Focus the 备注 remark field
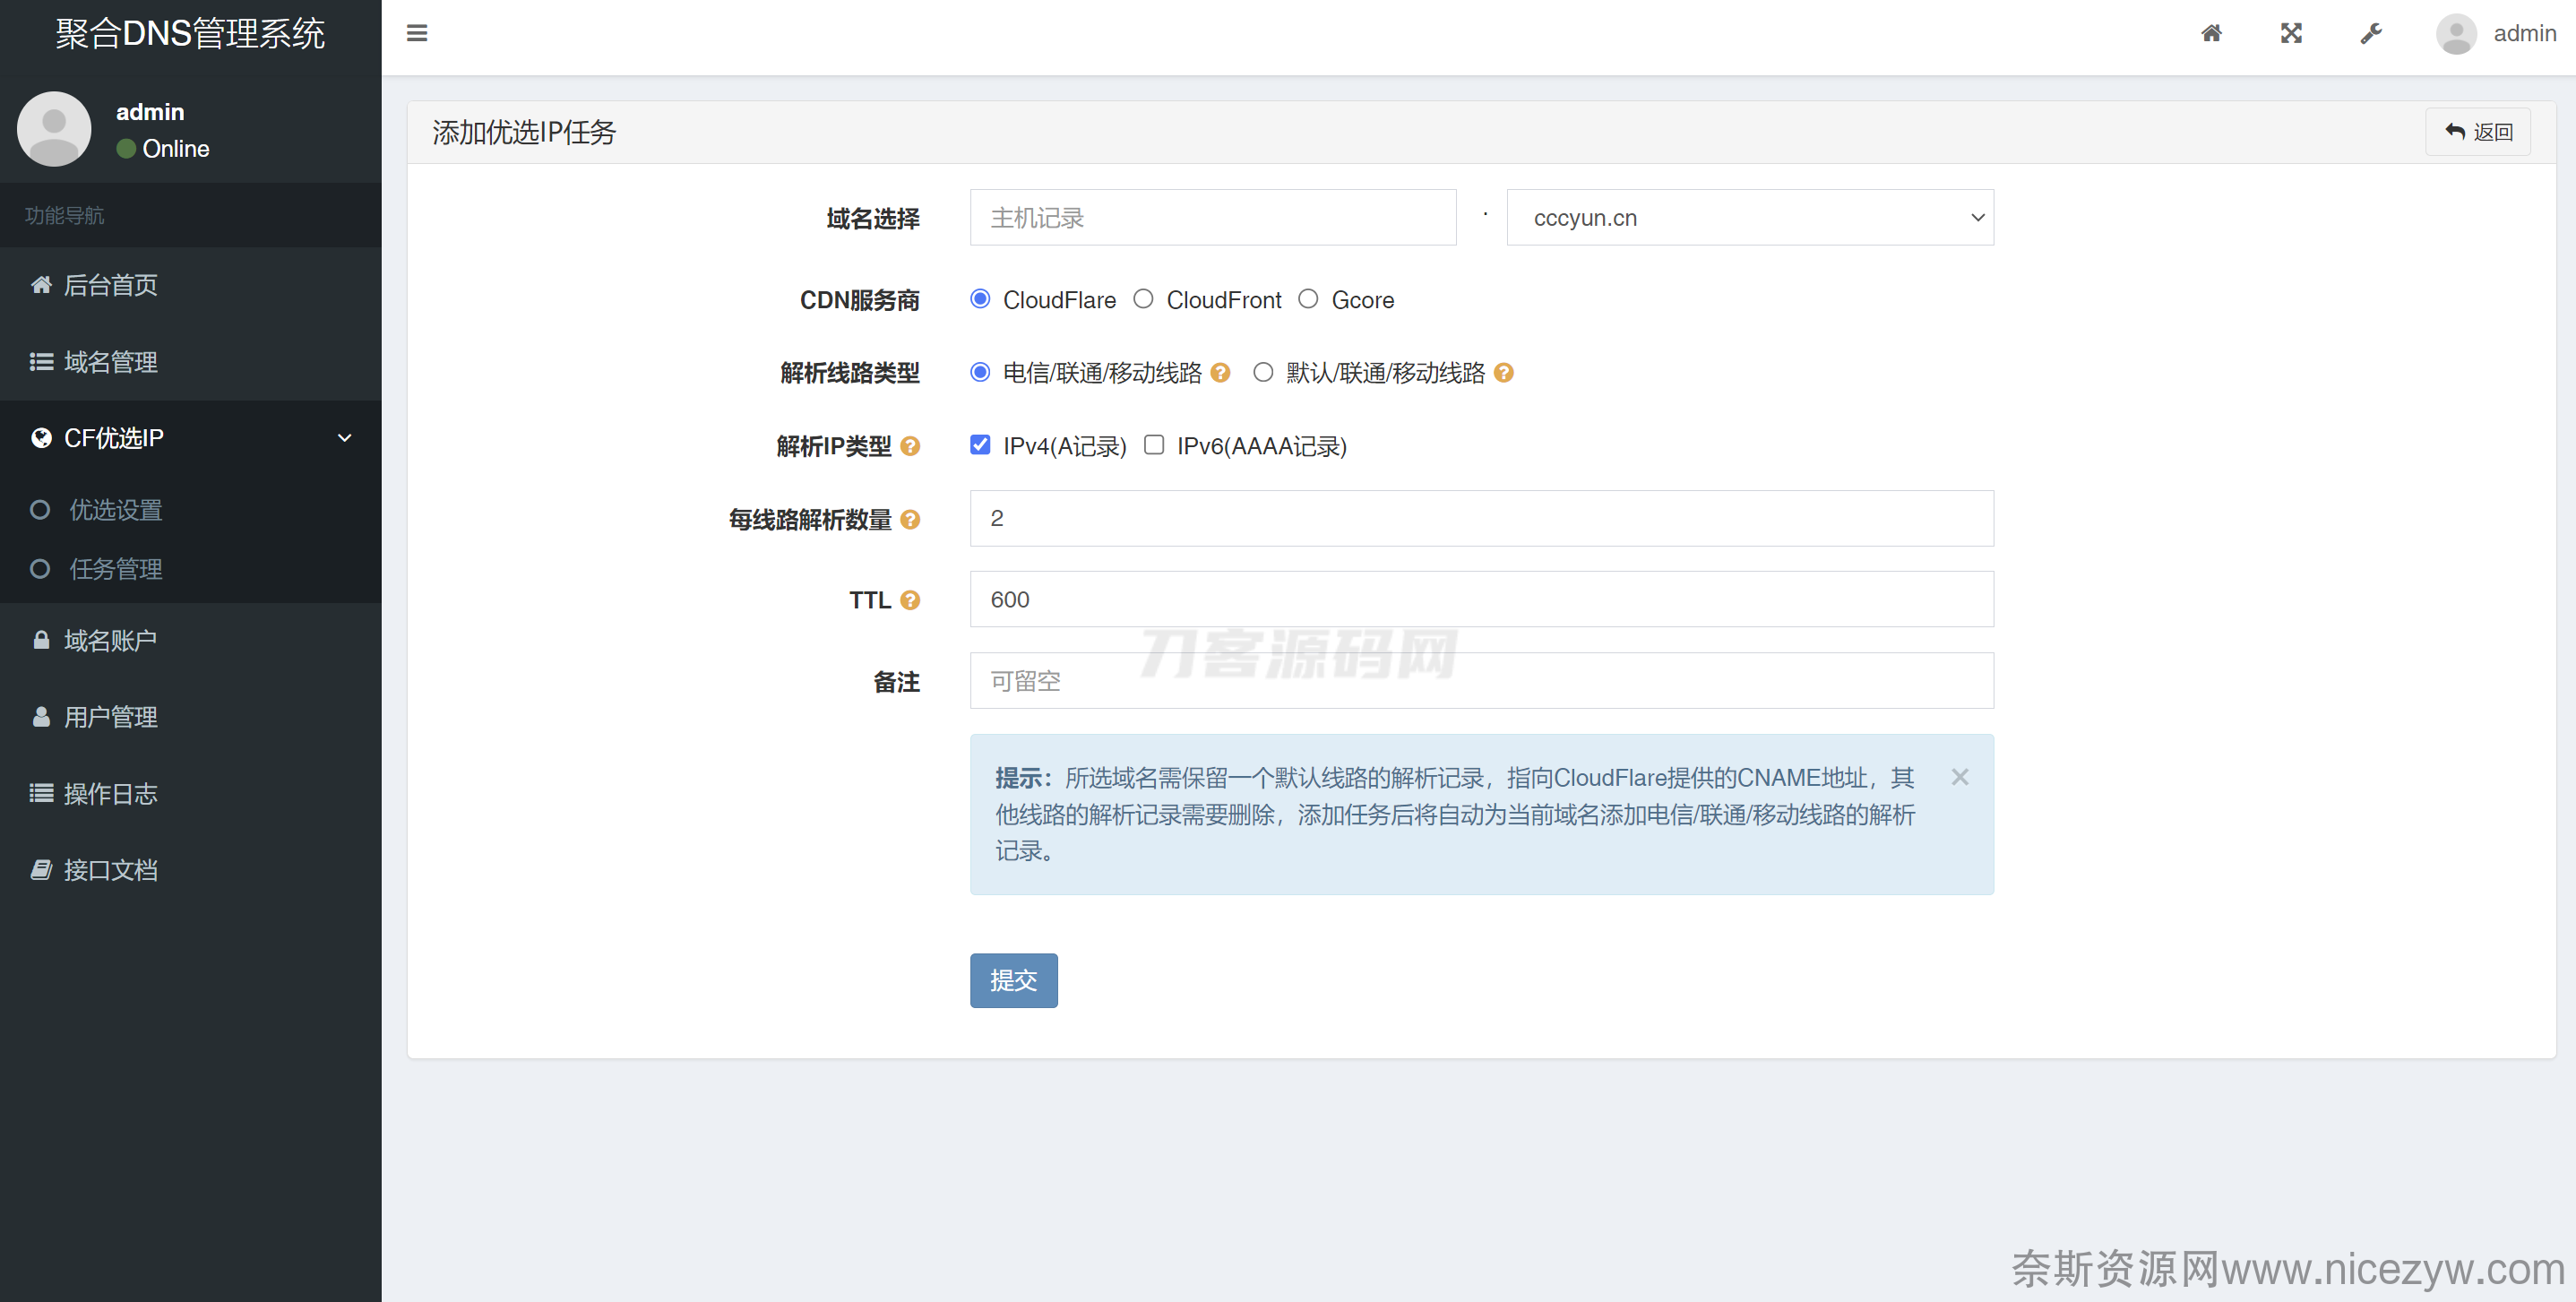Viewport: 2576px width, 1302px height. tap(1482, 681)
